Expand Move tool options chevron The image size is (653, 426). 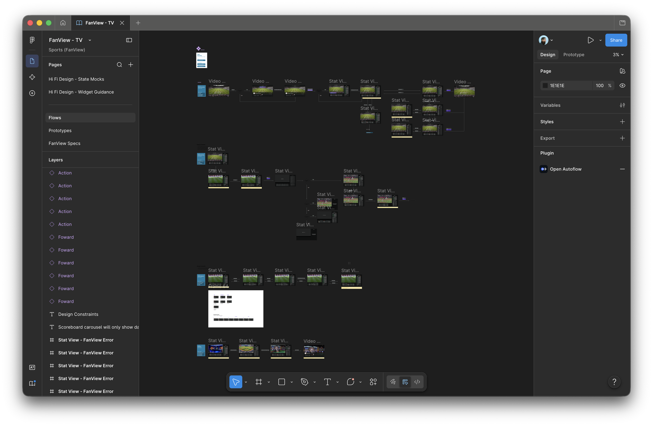246,382
